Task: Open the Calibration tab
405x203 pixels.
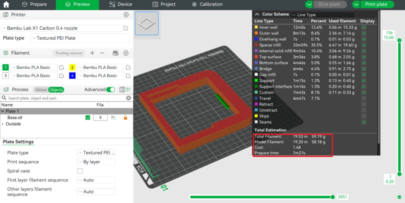Action: pyautogui.click(x=208, y=4)
